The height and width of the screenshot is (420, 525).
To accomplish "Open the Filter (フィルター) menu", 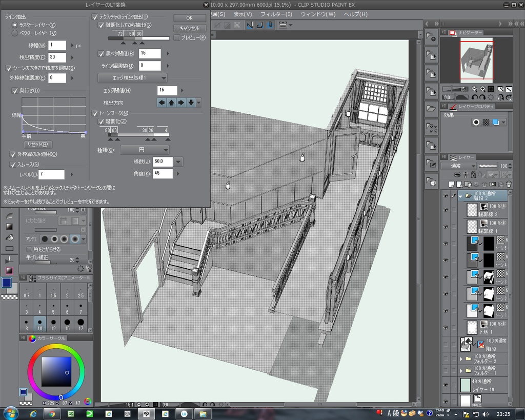I will (276, 14).
